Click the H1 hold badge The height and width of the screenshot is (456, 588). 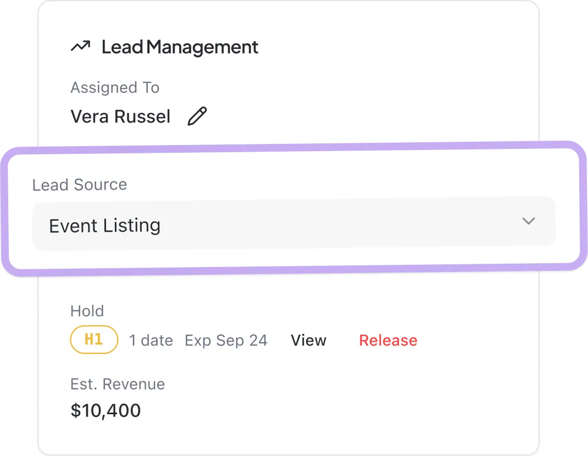point(94,340)
